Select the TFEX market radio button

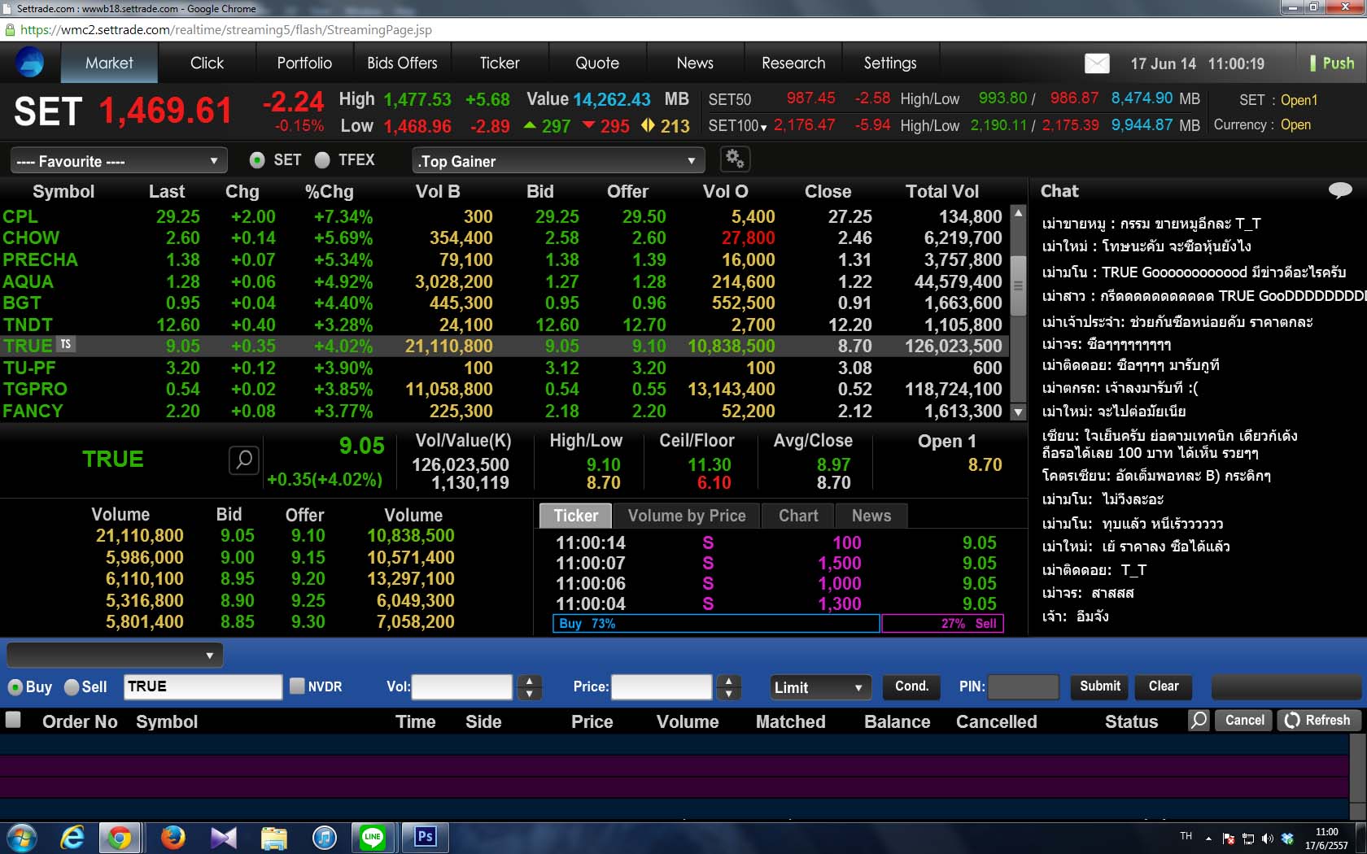coord(322,160)
